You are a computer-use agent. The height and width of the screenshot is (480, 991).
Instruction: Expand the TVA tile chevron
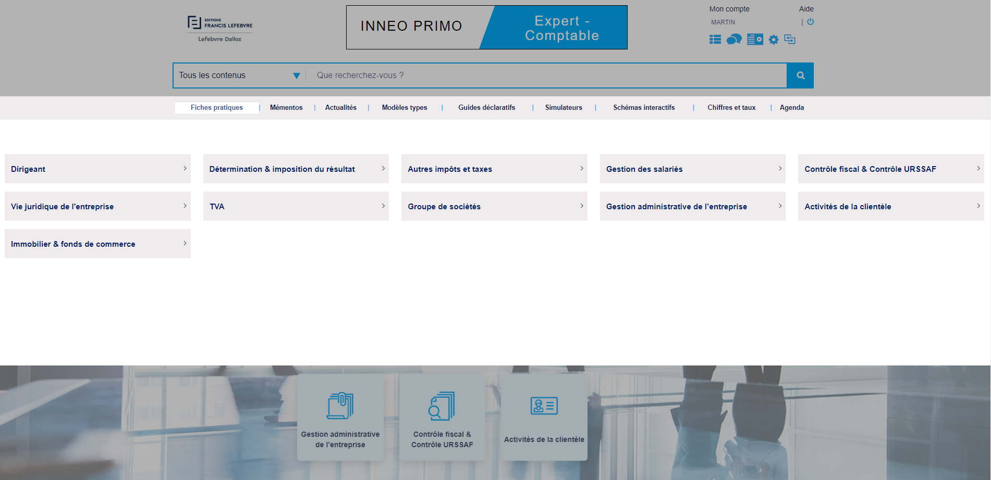click(383, 206)
